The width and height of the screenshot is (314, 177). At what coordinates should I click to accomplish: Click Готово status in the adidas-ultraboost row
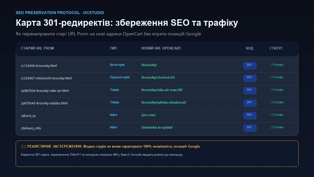[x=277, y=102]
